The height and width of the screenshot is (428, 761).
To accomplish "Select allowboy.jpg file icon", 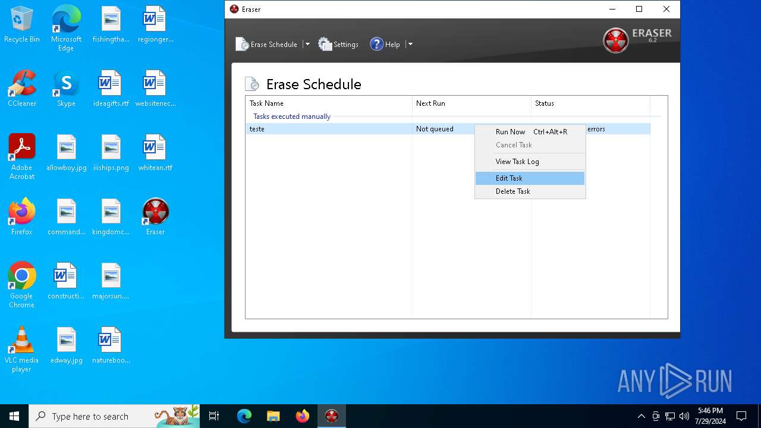I will coord(67,153).
